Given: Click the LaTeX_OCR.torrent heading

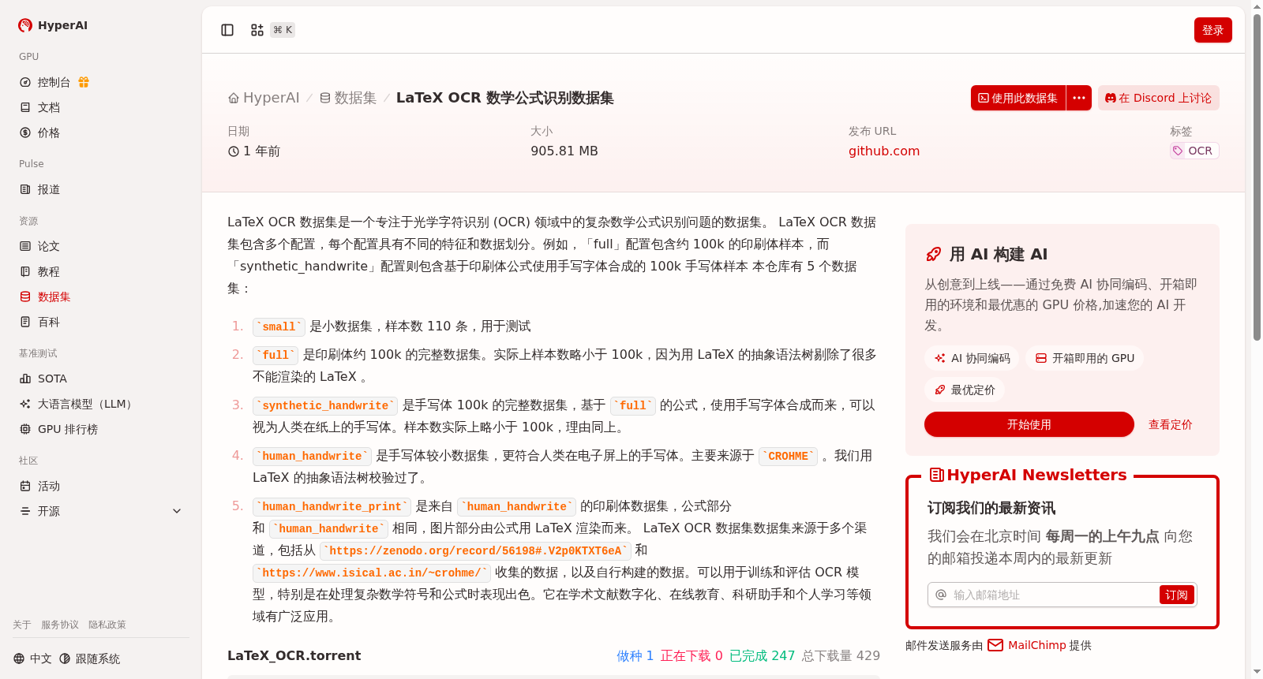Looking at the screenshot, I should tap(294, 655).
